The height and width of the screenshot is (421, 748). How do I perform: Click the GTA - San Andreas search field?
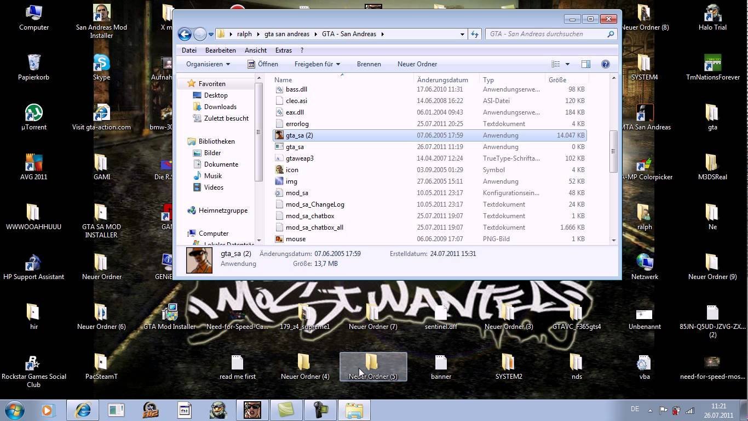pos(551,34)
